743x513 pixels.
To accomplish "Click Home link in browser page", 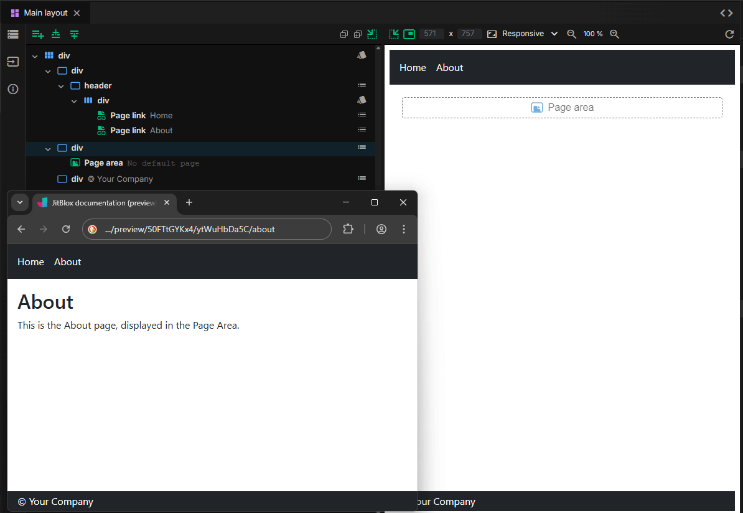I will coord(30,261).
